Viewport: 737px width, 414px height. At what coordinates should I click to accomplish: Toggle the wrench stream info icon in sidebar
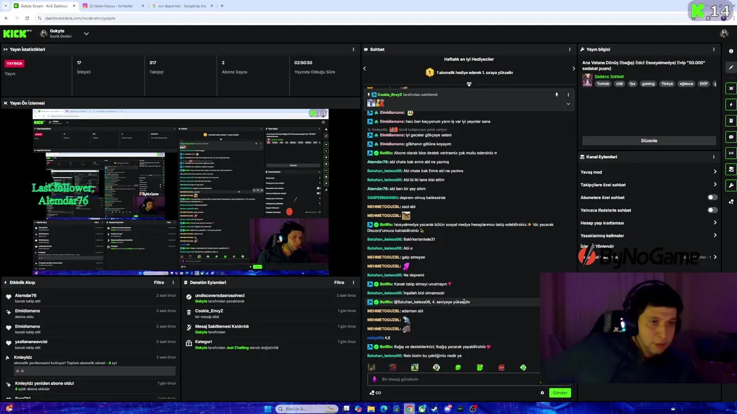[731, 185]
